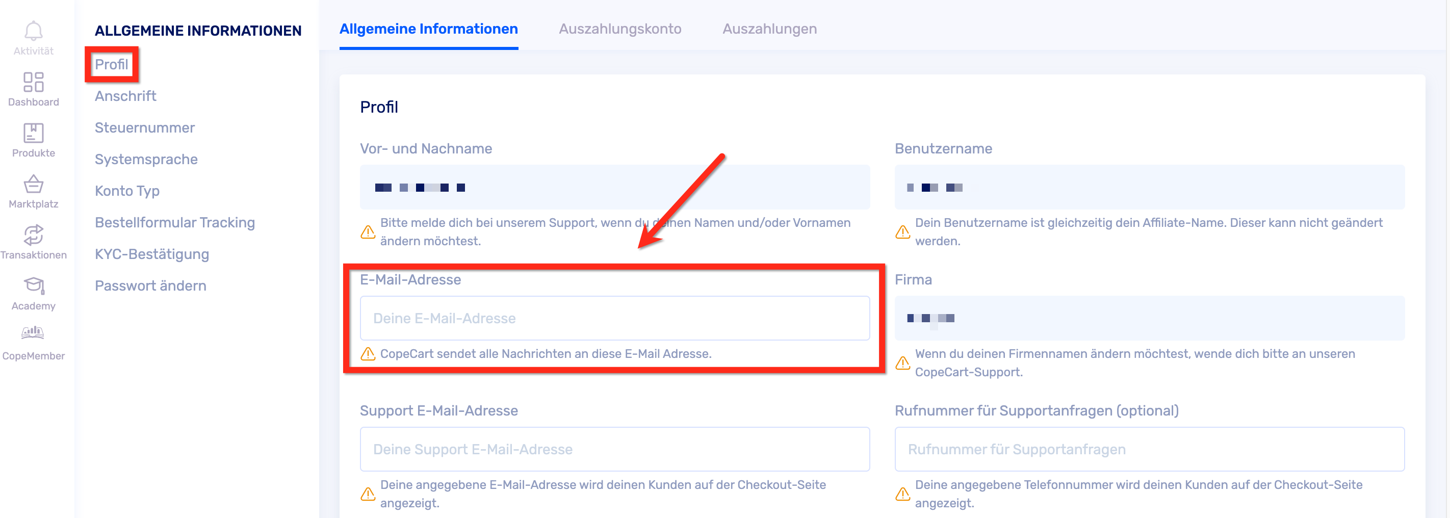
Task: Click into the Deine Support E-Mail-Adresse field
Action: tap(615, 449)
